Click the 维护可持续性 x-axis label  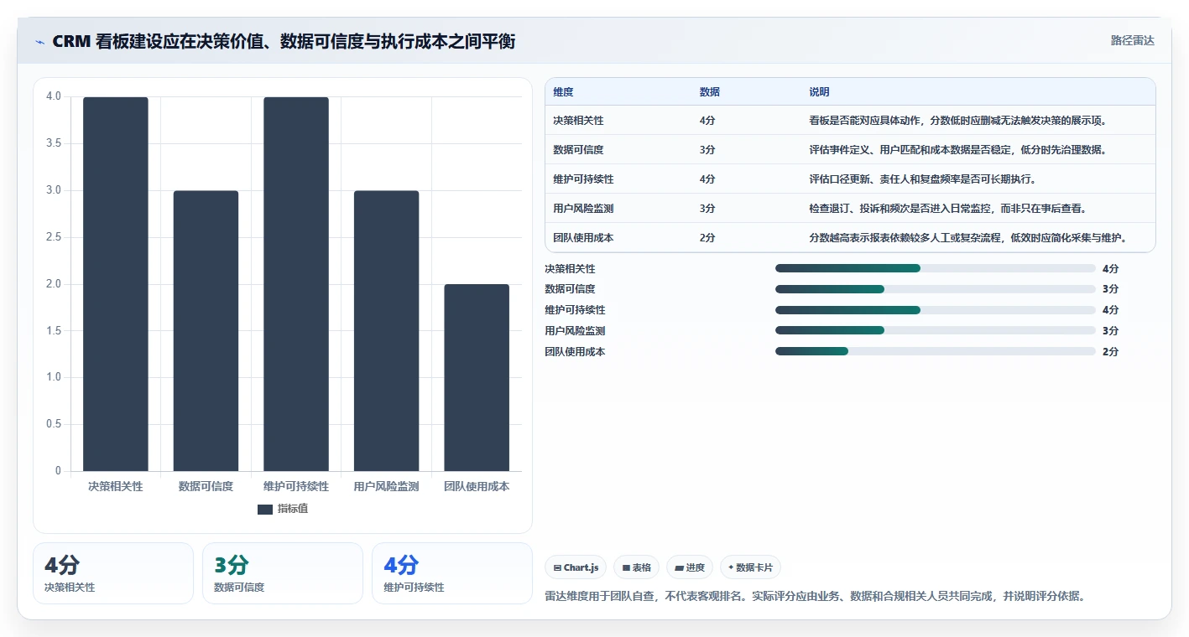tap(296, 486)
